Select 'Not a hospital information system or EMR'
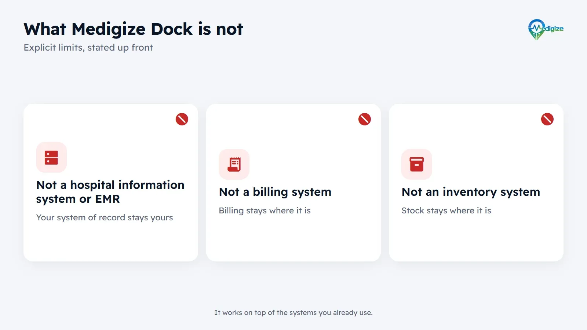 pos(110,192)
